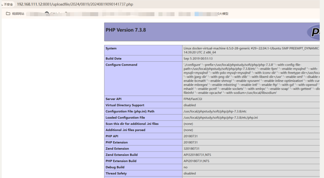Select Virtual Directory Support label
The image size is (324, 178).
pos(125,105)
